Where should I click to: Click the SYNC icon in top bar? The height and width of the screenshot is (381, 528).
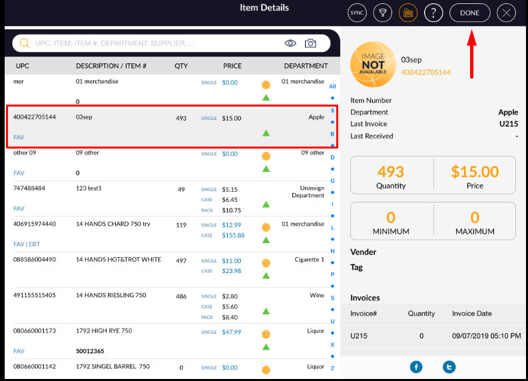[358, 12]
